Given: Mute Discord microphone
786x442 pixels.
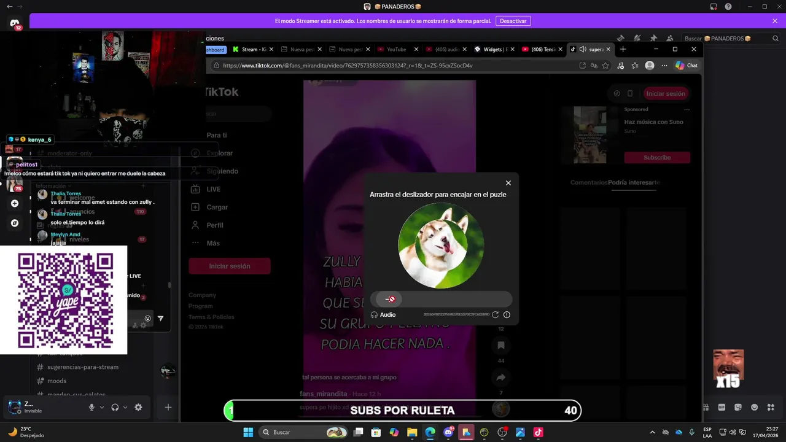Looking at the screenshot, I should click(x=91, y=407).
